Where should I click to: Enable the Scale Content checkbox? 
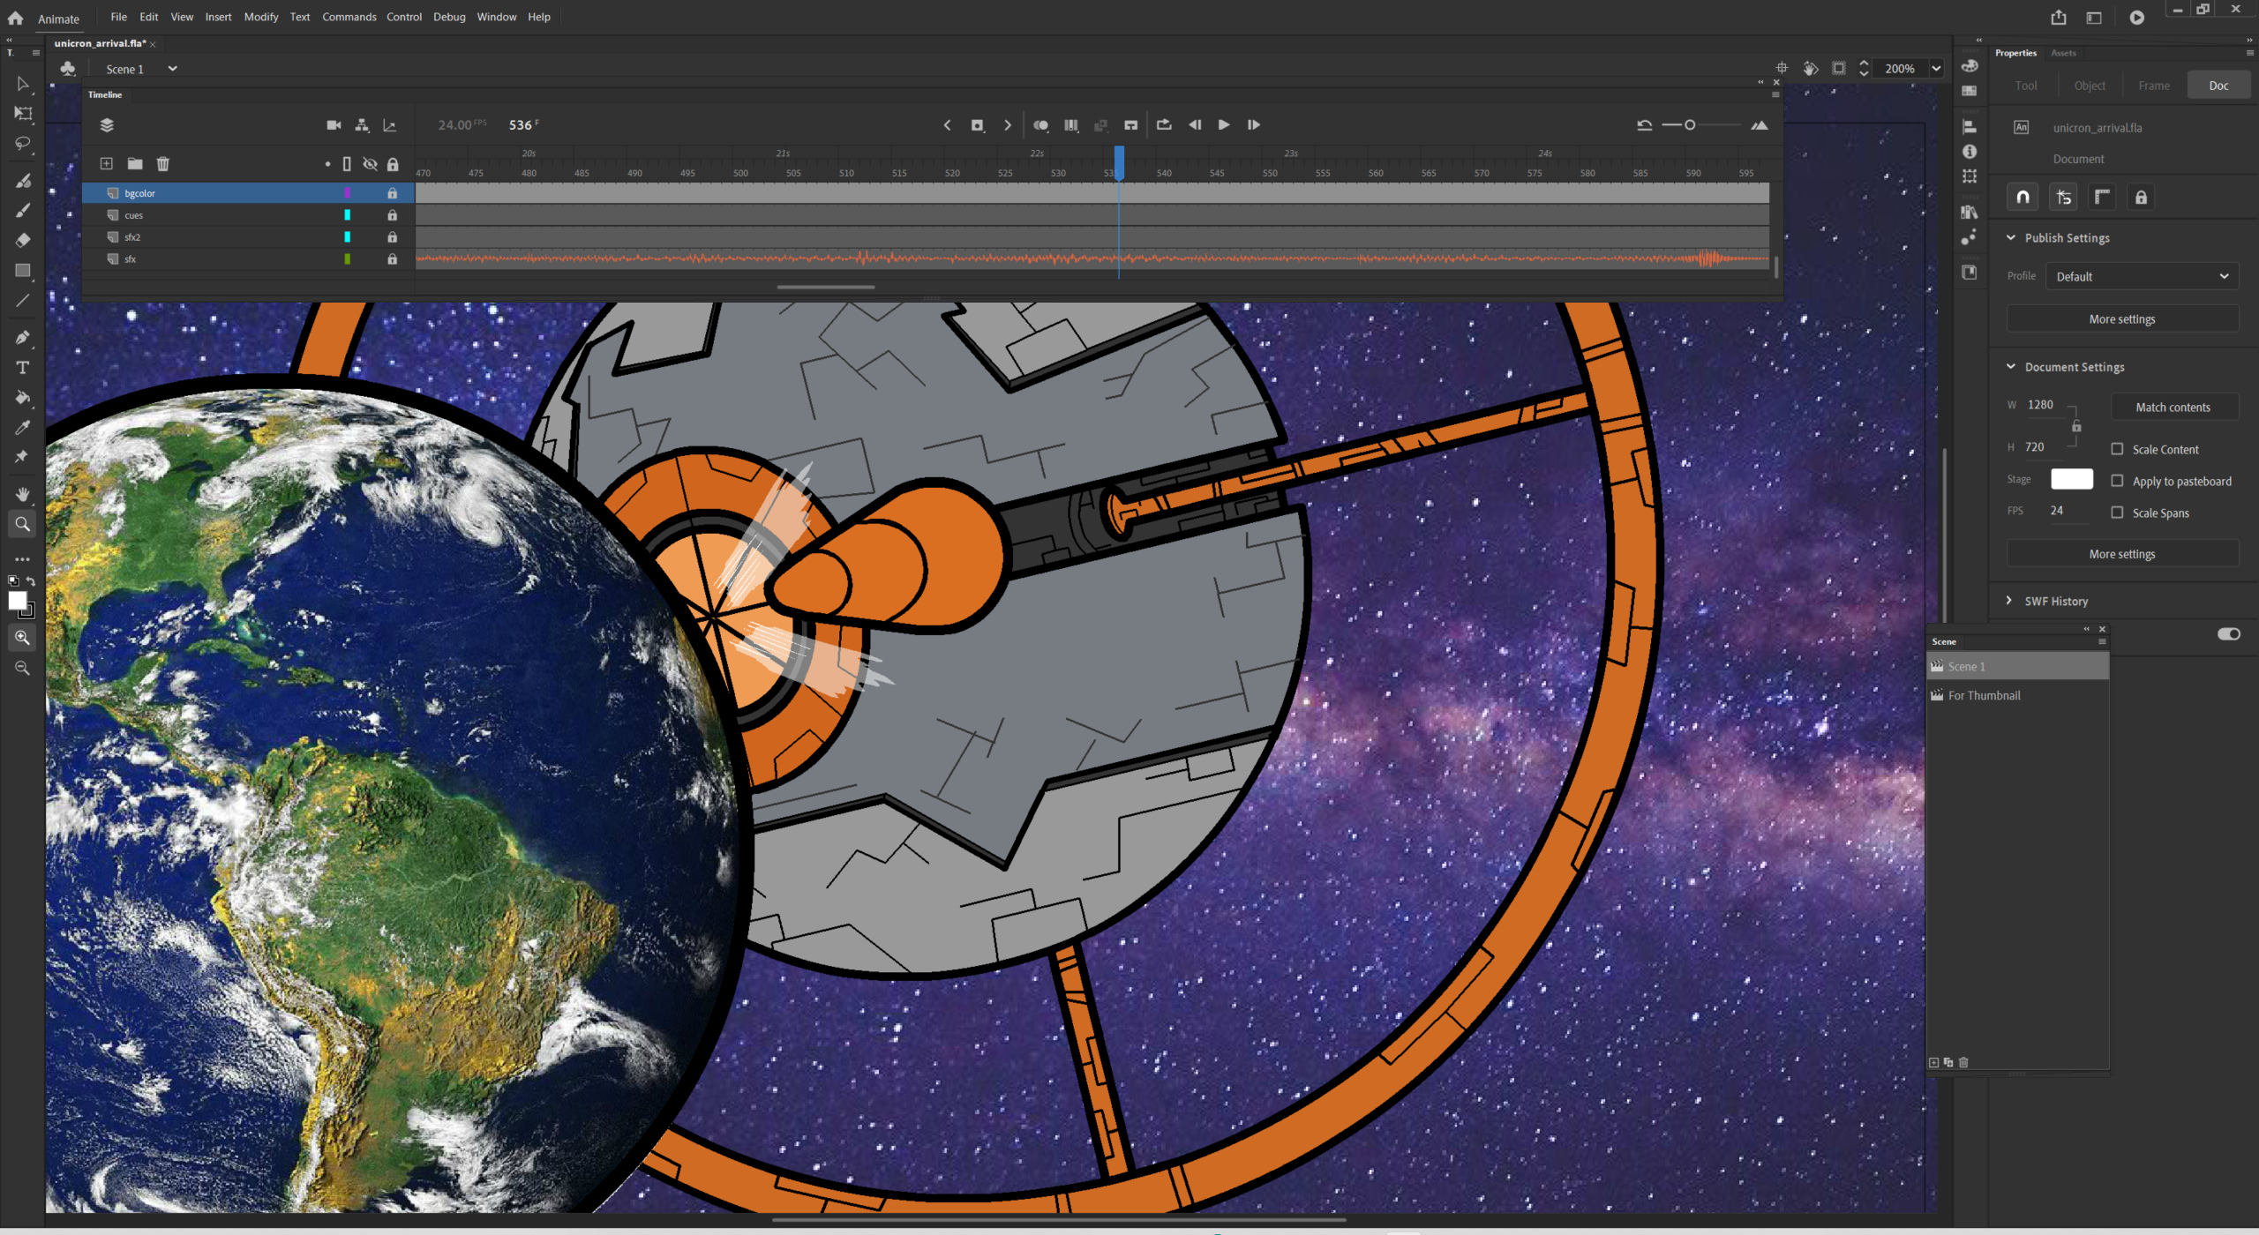point(2117,449)
